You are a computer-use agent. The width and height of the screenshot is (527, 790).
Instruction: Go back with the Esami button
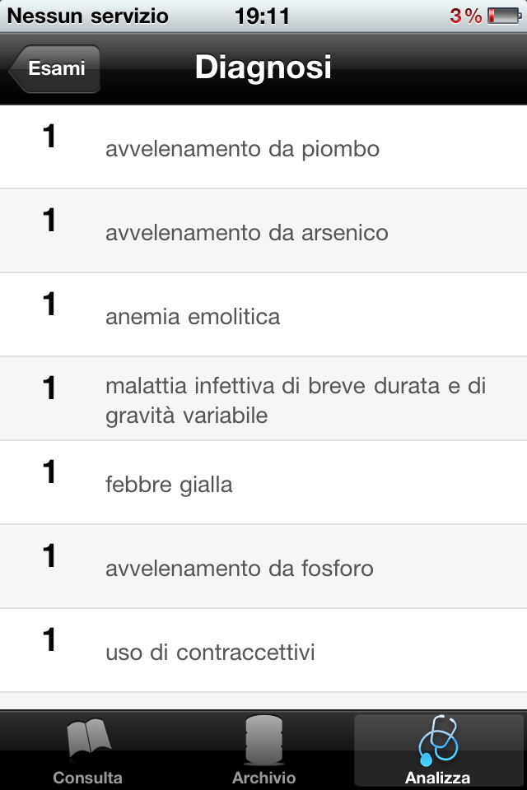pos(54,68)
